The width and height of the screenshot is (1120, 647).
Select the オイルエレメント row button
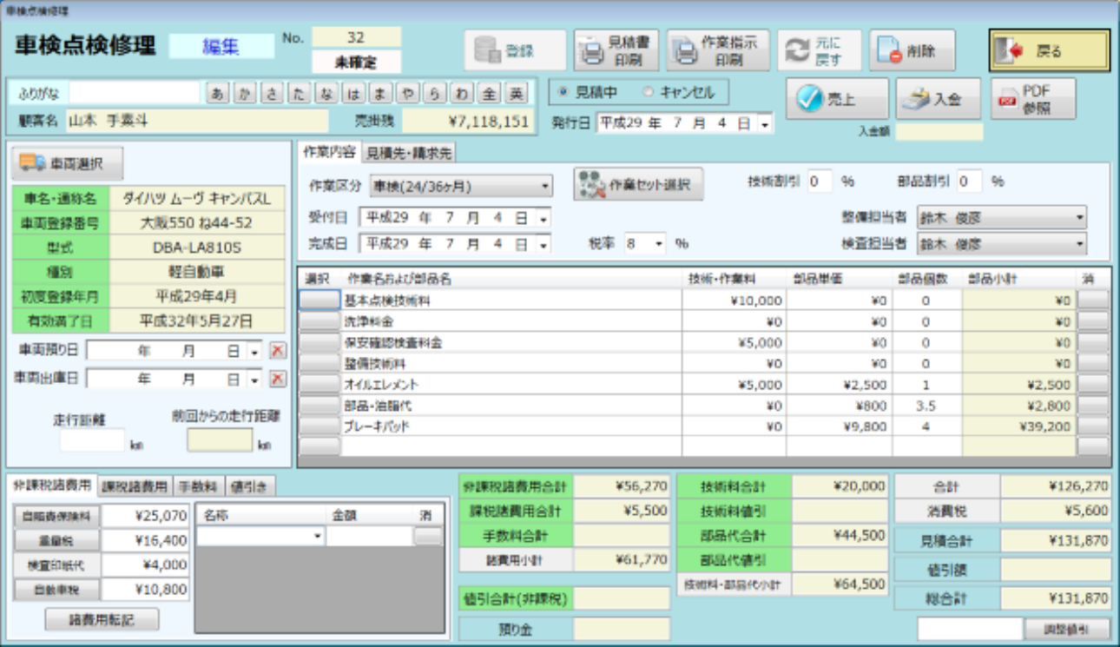(320, 384)
